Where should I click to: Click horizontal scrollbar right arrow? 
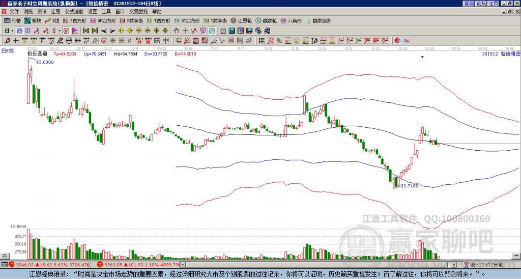point(454,265)
